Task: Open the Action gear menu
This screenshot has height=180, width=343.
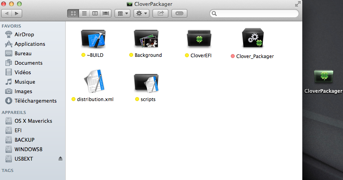Action: pos(141,13)
